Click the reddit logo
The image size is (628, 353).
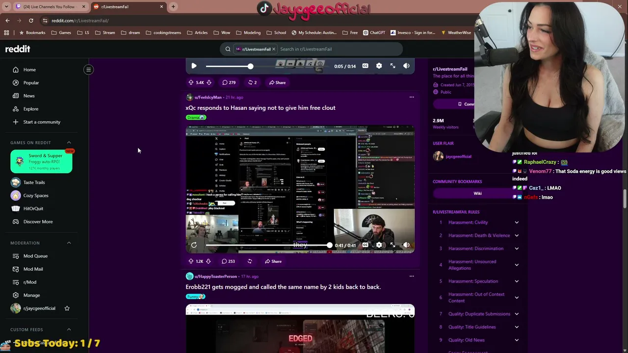click(18, 49)
